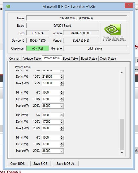The height and width of the screenshot is (173, 138).
Task: Click the Power Table scrollbar thumb
Action: (x=122, y=134)
